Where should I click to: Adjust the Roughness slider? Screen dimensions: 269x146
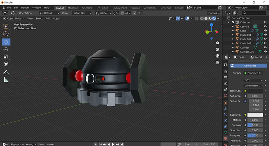point(255,135)
